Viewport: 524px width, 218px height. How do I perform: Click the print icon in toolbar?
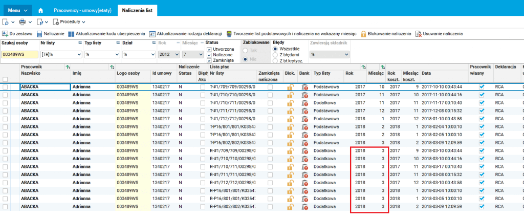point(23,21)
